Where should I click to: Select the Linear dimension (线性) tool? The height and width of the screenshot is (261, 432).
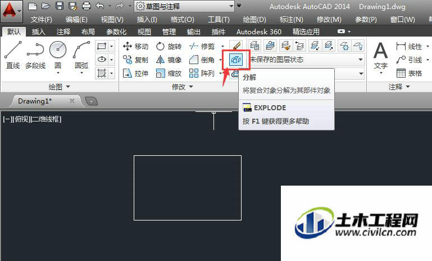pos(409,46)
